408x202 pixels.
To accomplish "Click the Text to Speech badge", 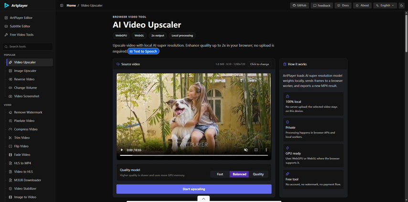I will point(143,51).
